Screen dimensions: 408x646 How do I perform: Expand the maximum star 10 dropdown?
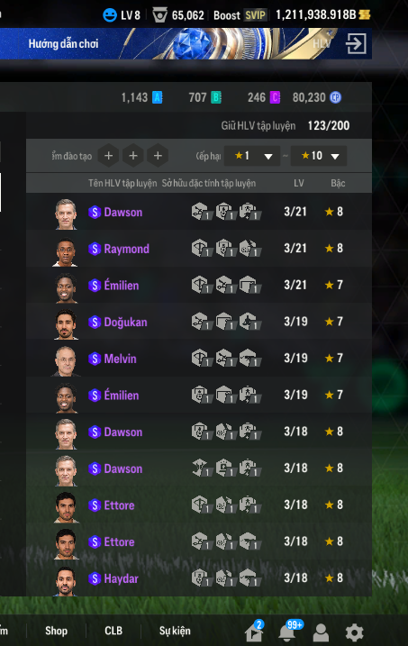(319, 156)
